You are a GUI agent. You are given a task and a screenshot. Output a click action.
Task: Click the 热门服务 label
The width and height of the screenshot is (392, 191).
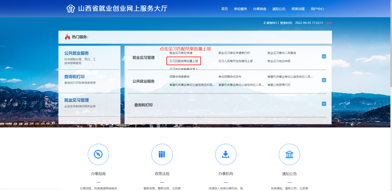click(80, 37)
